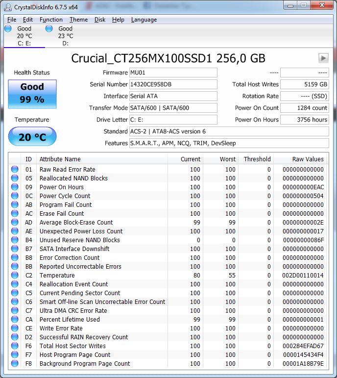Click status icon for Average Block-Erase Count
The image size is (337, 378).
pos(15,222)
